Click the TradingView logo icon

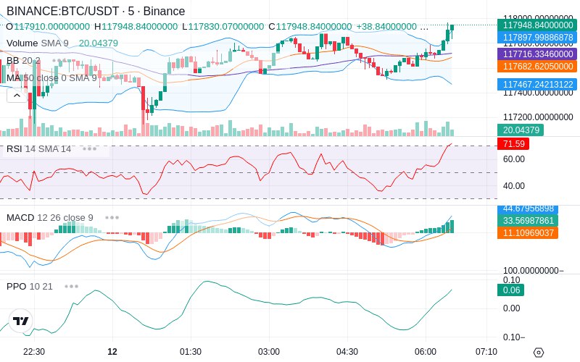click(x=21, y=321)
